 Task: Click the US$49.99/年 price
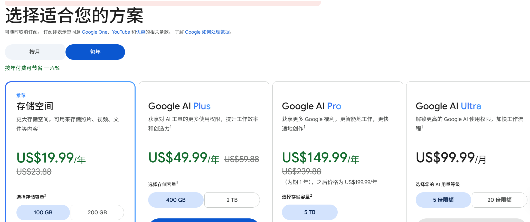click(x=184, y=158)
